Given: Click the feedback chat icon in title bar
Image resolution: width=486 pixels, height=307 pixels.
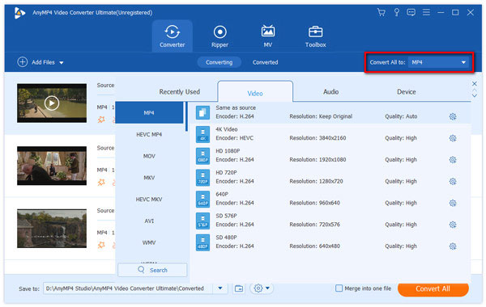Looking at the screenshot, I should [411, 13].
